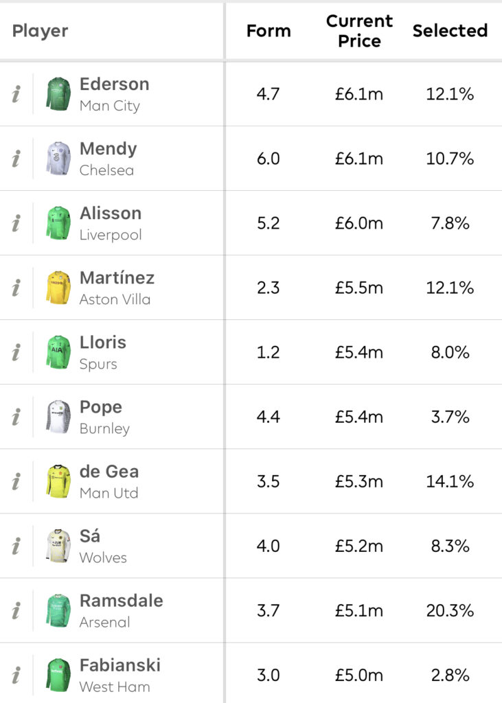Click the info icon for Sá

[x=16, y=546]
